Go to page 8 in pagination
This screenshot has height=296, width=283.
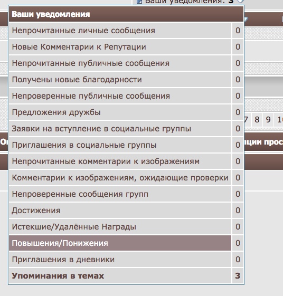[x=257, y=120]
